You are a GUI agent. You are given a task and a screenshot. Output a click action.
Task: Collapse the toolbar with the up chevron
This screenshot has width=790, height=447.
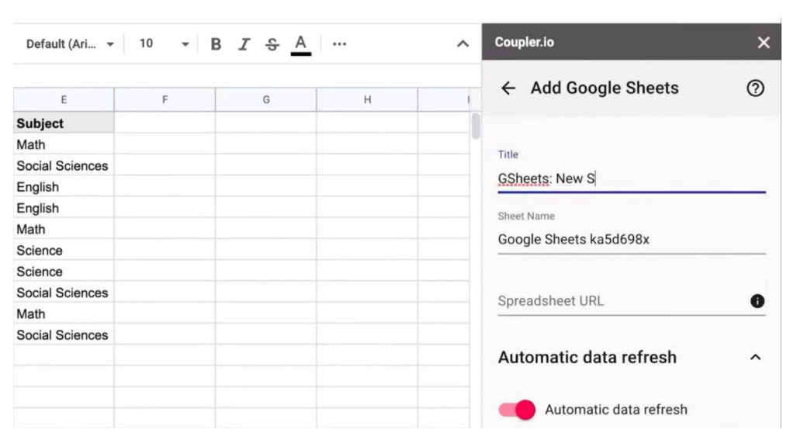click(463, 44)
